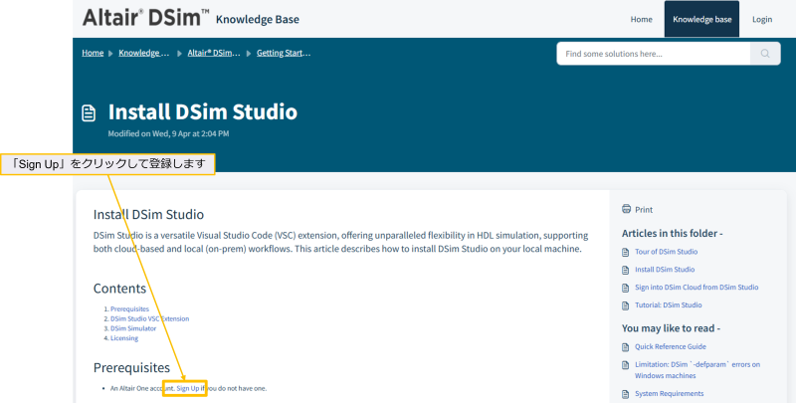This screenshot has width=796, height=403.
Task: Click document icon beside Quick Reference Guide
Action: (x=626, y=347)
